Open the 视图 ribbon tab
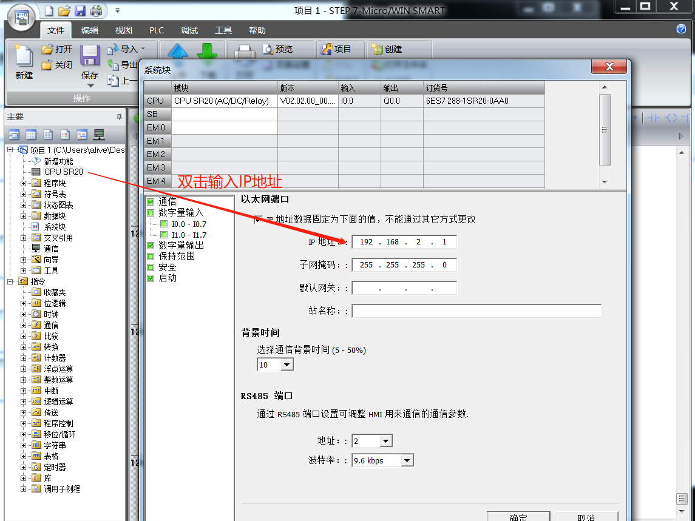 (x=124, y=30)
